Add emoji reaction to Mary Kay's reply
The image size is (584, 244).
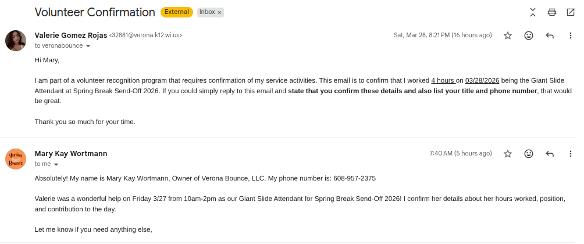point(528,154)
